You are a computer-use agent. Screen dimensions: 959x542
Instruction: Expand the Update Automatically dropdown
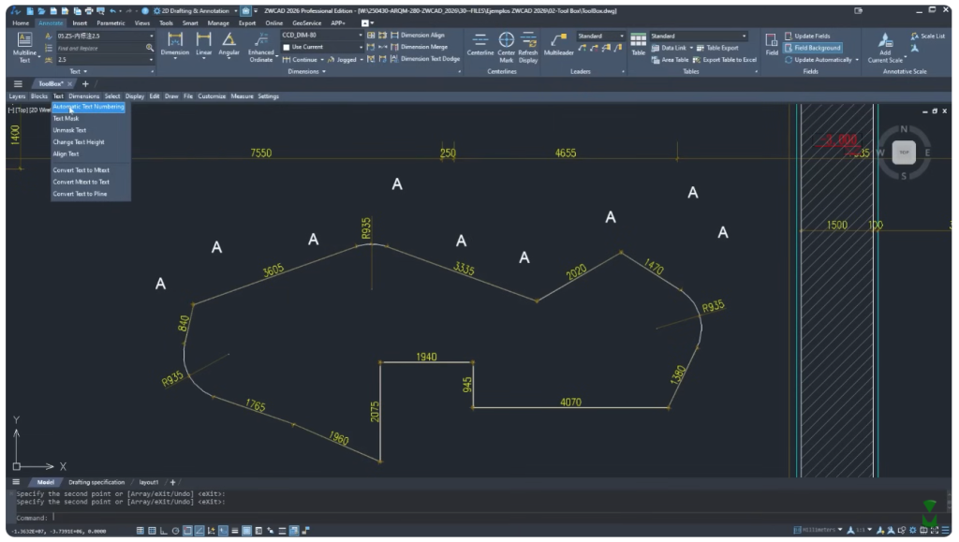pyautogui.click(x=857, y=60)
